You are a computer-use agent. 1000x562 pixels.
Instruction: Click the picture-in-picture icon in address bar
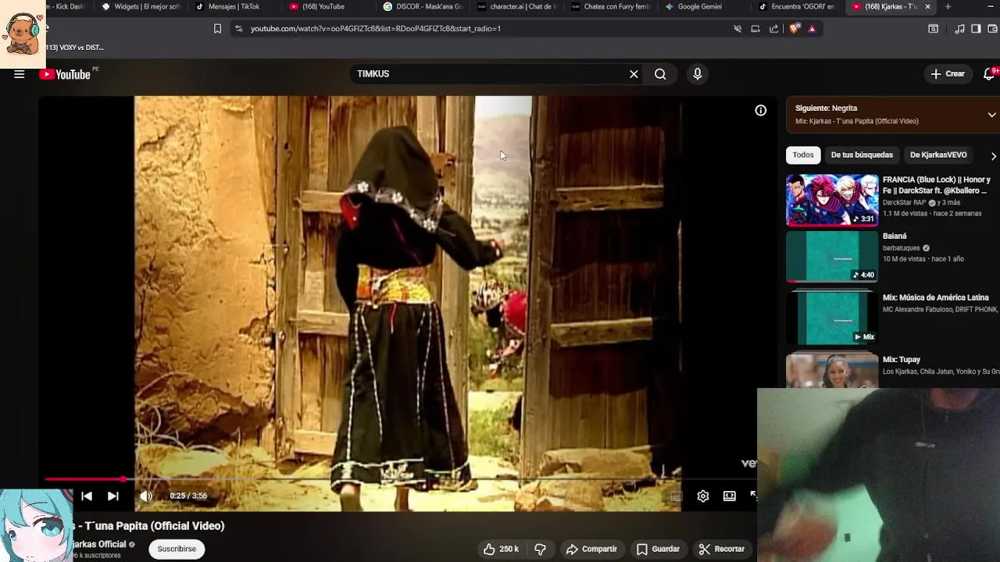click(x=755, y=29)
